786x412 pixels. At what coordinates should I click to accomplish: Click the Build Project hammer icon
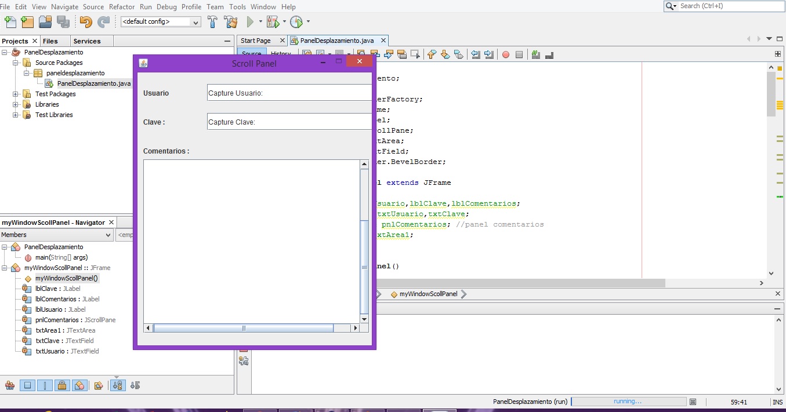click(x=213, y=22)
